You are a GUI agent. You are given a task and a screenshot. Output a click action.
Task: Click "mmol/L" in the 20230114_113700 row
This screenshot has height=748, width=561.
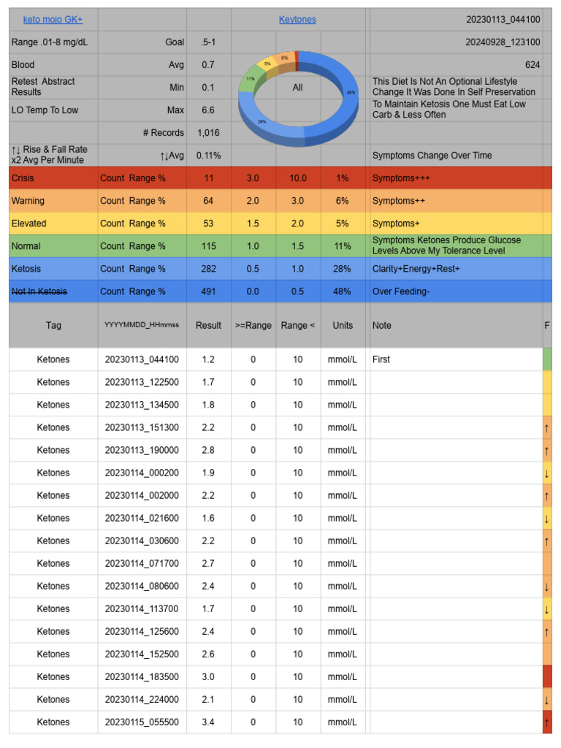tap(342, 608)
